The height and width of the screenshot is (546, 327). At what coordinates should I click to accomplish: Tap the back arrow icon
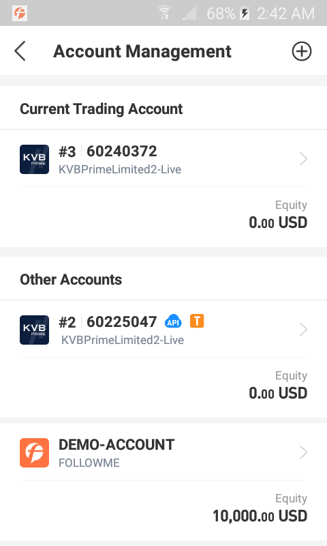(20, 51)
